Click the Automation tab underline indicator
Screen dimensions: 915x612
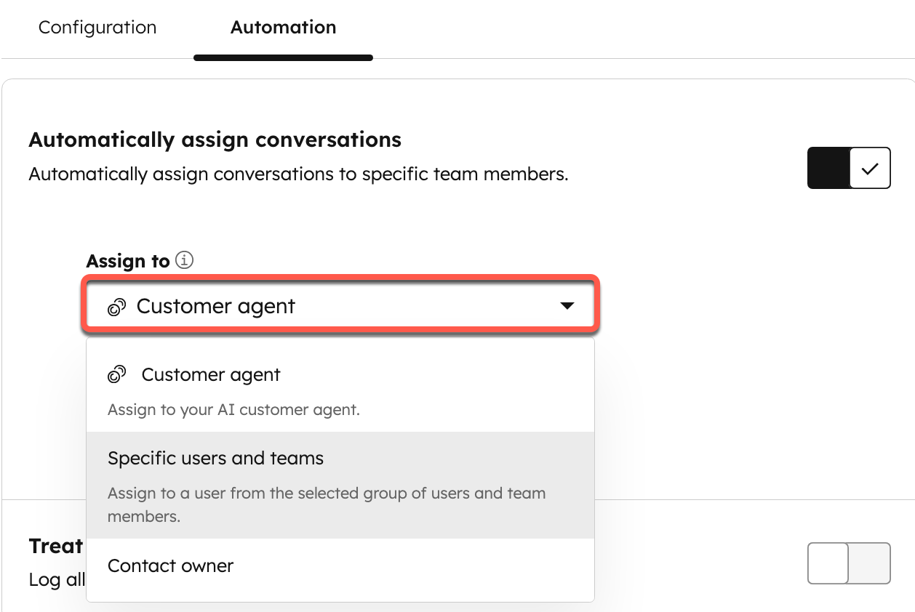click(x=283, y=55)
